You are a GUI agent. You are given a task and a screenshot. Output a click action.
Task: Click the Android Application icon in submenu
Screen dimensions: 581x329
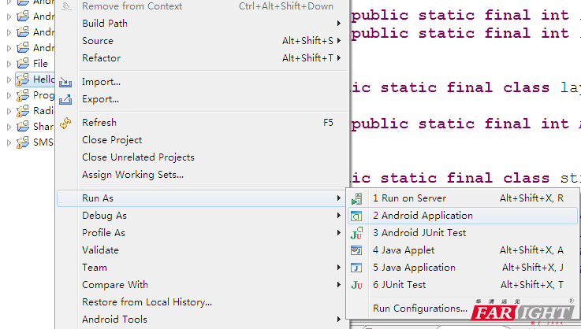click(x=356, y=216)
